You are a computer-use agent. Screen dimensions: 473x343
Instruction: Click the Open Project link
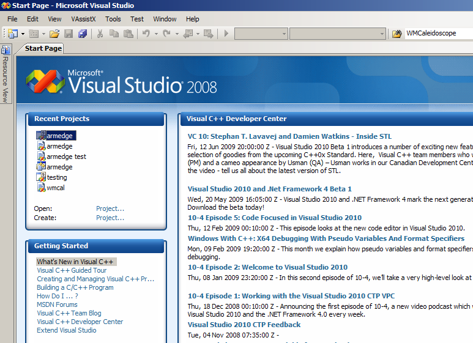point(110,208)
